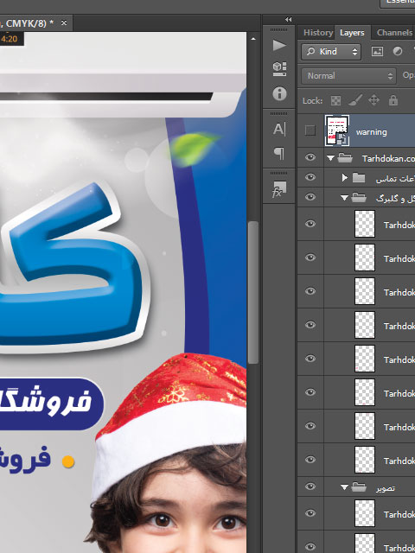
Task: Hide the تماس group eye icon
Action: [310, 177]
